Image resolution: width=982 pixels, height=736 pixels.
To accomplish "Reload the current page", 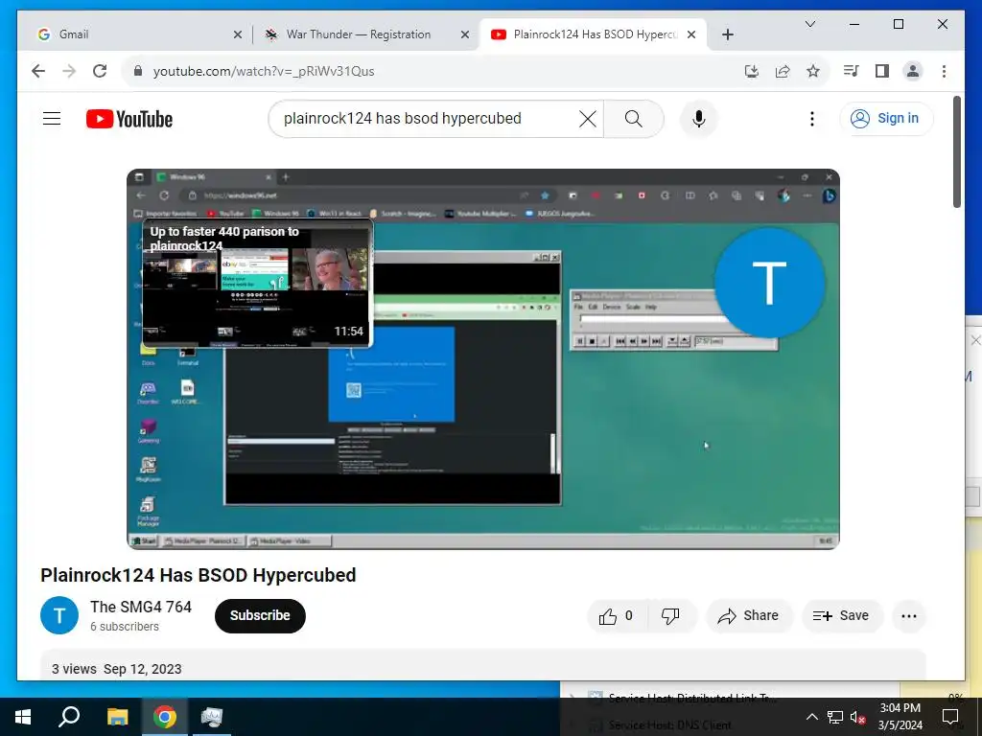I will point(100,71).
